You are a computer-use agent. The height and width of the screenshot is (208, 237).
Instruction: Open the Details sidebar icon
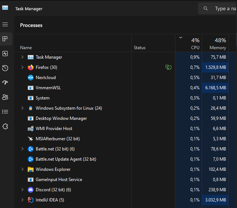pos(5,112)
